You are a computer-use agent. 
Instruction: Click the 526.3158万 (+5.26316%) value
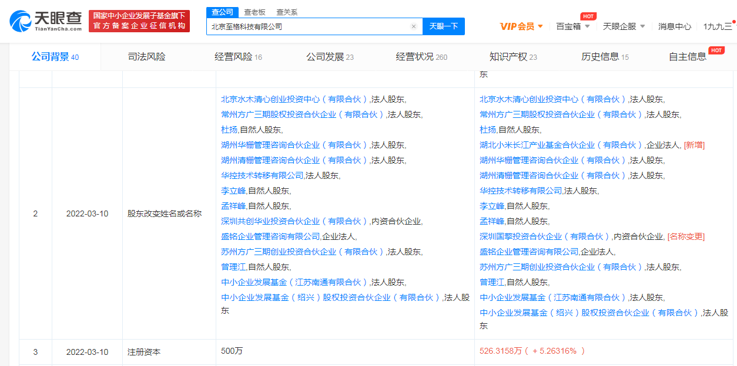(x=532, y=351)
